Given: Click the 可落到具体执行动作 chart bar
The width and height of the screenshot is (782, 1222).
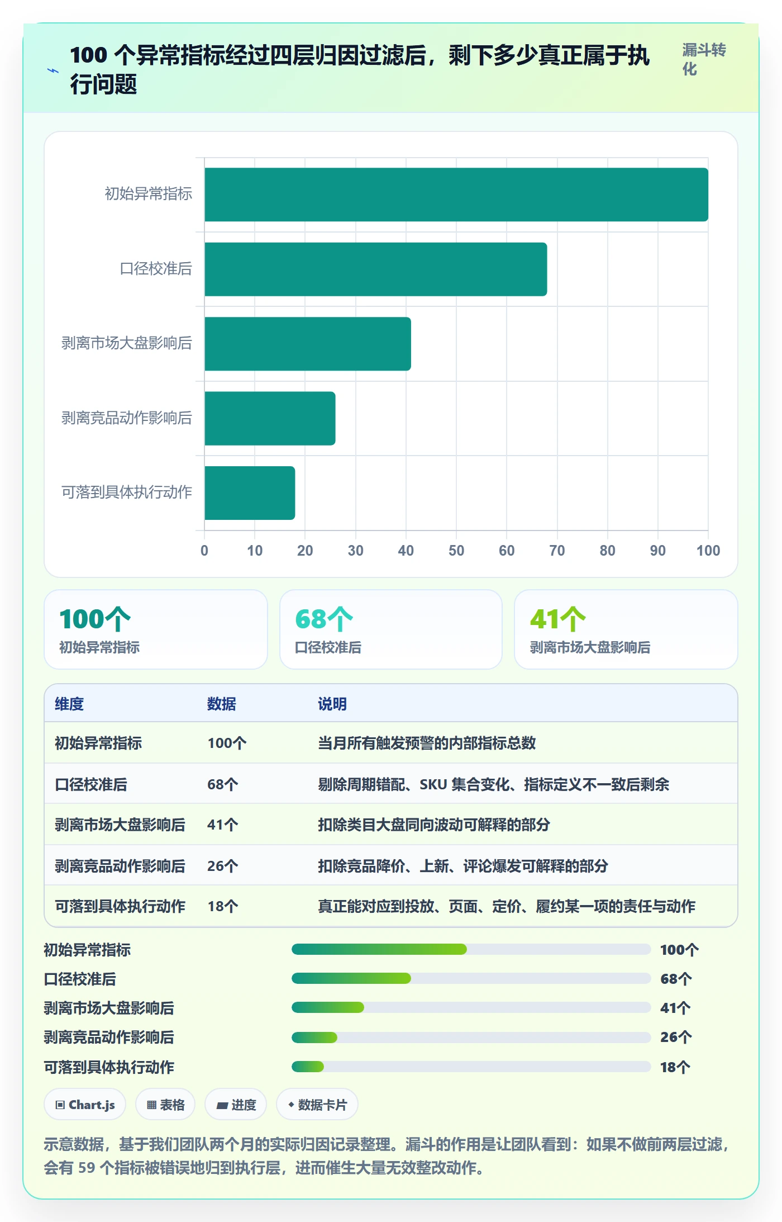Looking at the screenshot, I should pyautogui.click(x=250, y=493).
